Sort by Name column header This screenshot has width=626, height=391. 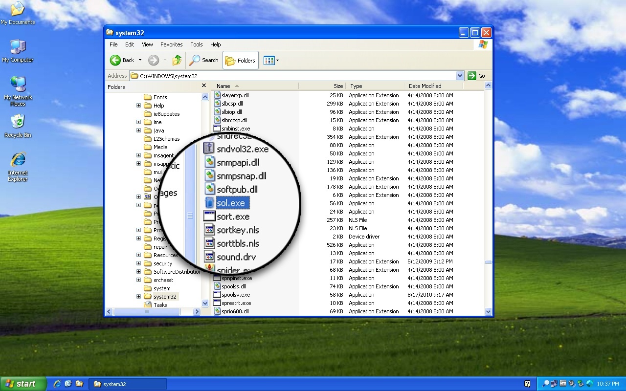pos(255,86)
